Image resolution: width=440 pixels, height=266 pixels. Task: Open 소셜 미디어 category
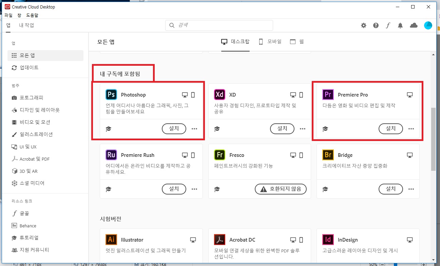[x=45, y=183]
